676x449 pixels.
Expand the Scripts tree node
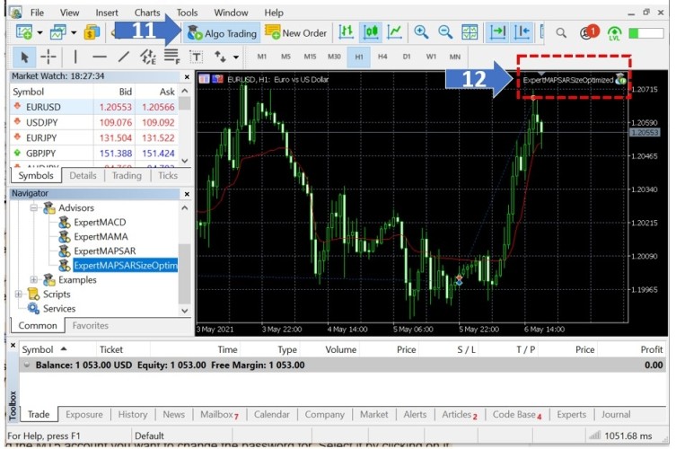[20, 294]
